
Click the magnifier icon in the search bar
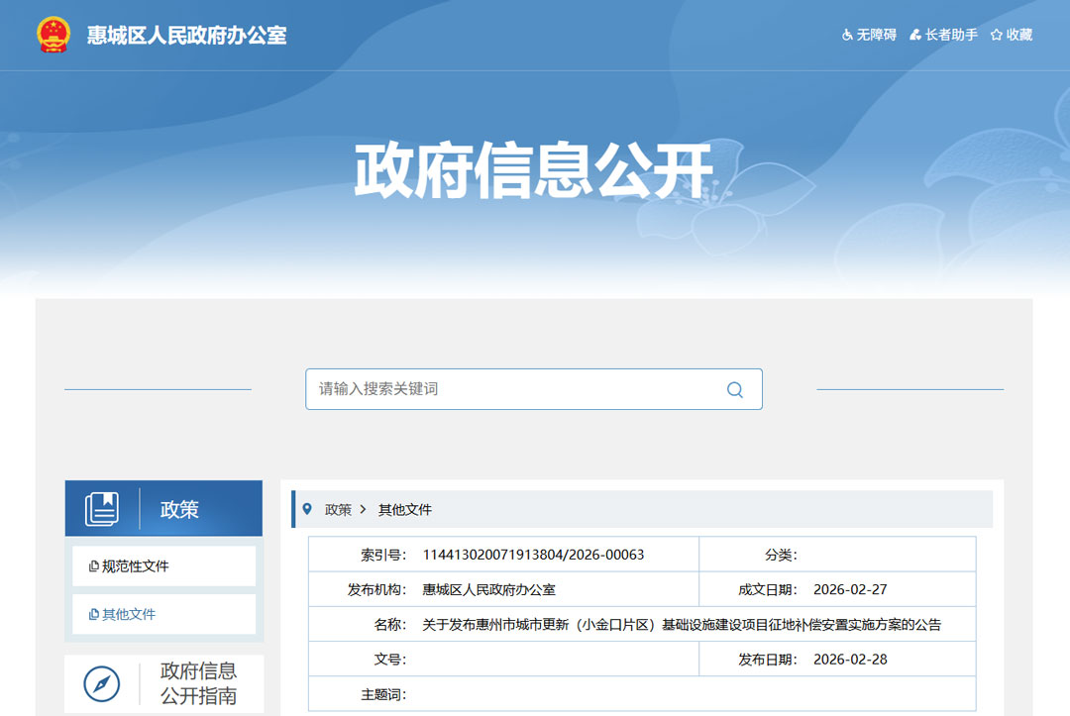[735, 389]
